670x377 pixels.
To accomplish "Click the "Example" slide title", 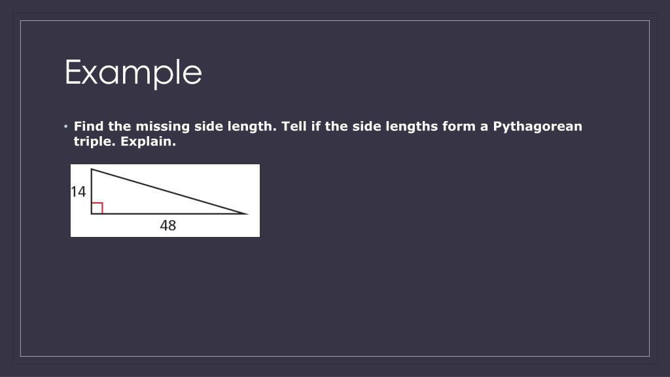I will (x=133, y=73).
